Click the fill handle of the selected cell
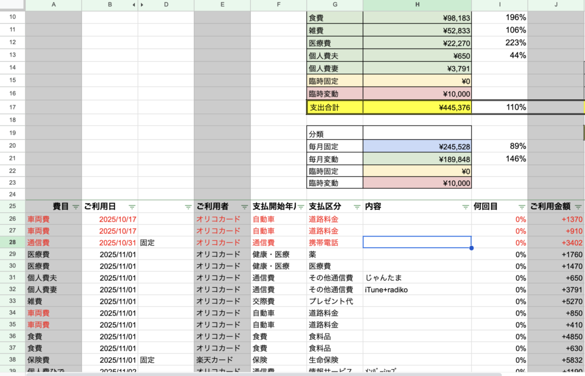Viewport: 585px width, 376px height. (471, 248)
